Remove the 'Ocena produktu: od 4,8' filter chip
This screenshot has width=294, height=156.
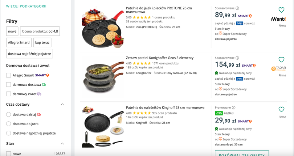point(40,31)
